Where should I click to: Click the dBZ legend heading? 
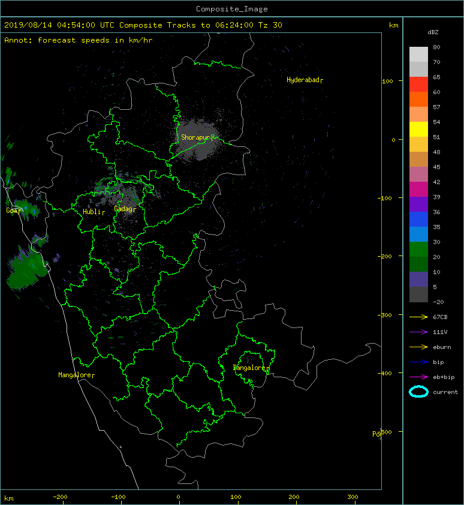point(433,32)
